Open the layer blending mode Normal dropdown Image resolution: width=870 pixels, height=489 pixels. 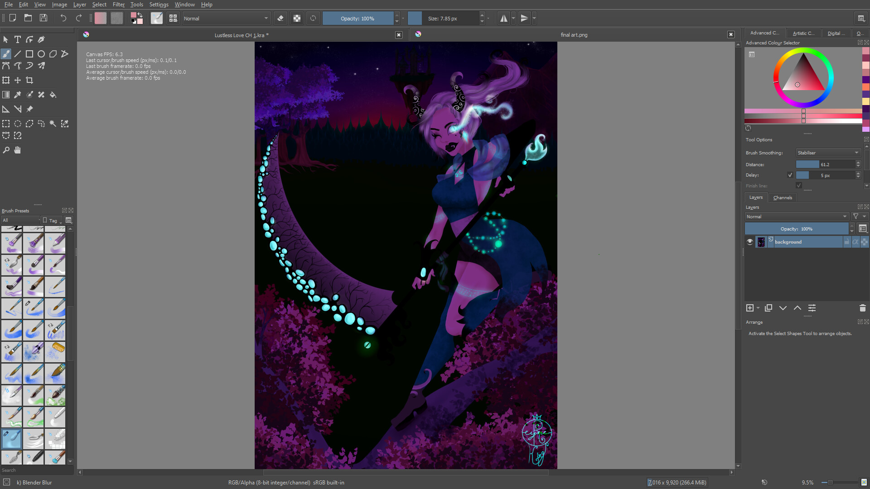[797, 216]
